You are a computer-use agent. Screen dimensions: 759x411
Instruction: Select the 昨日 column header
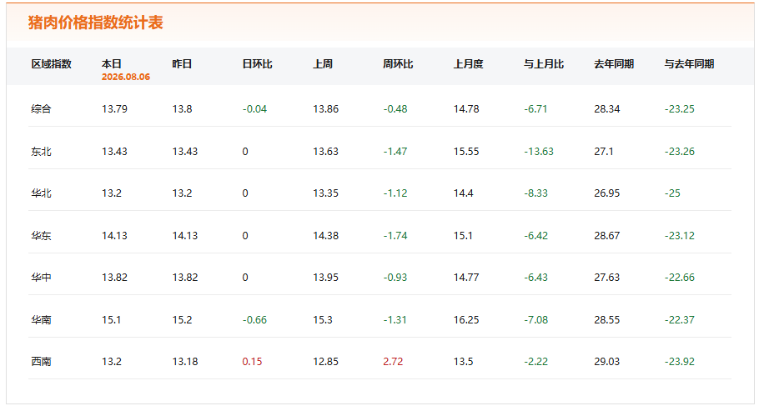182,64
